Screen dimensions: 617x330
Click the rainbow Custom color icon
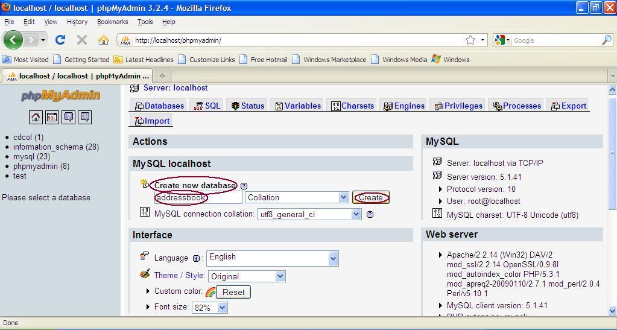tap(210, 292)
